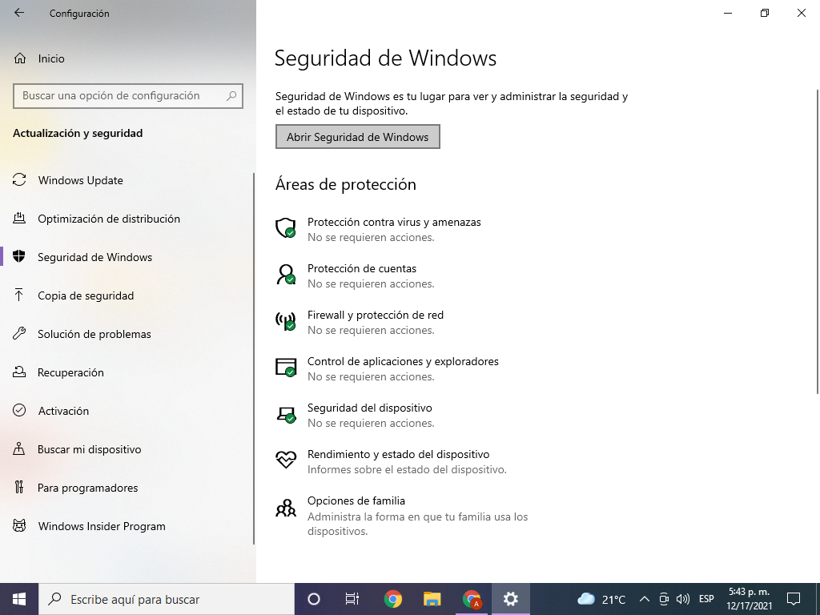Click the app and browser control icon

click(286, 367)
